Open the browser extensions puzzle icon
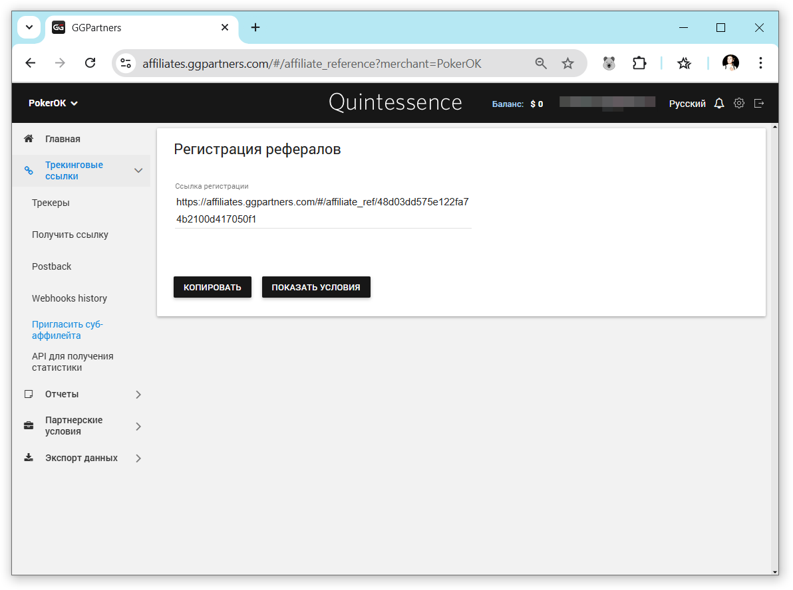793x590 pixels. [639, 63]
